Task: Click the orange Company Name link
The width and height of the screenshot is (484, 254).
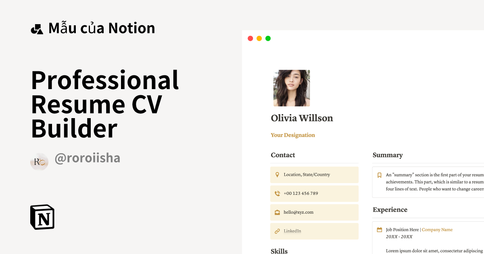Action: [437, 229]
